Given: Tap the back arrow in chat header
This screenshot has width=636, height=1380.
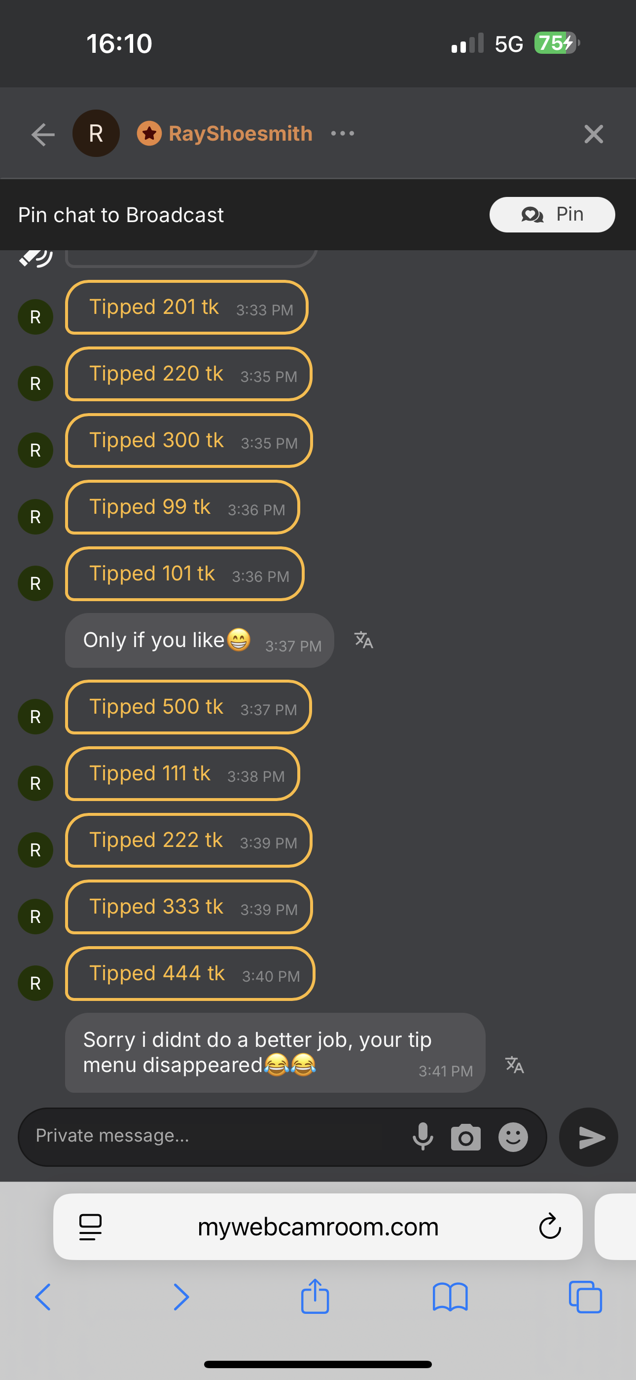Looking at the screenshot, I should click(x=43, y=134).
